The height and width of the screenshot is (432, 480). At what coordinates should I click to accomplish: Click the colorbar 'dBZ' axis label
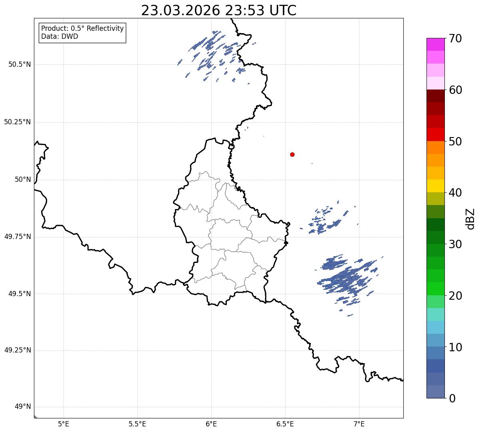(x=470, y=219)
